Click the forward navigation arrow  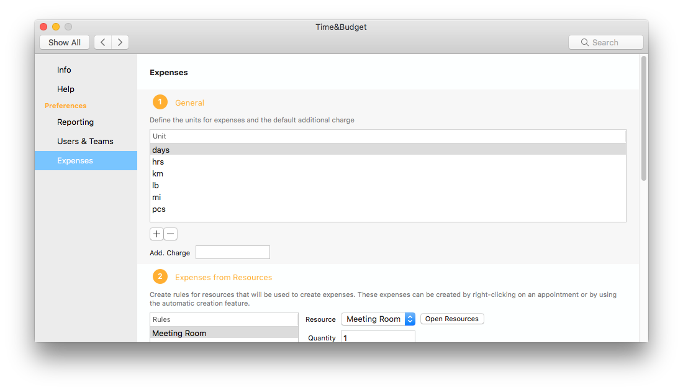[120, 42]
